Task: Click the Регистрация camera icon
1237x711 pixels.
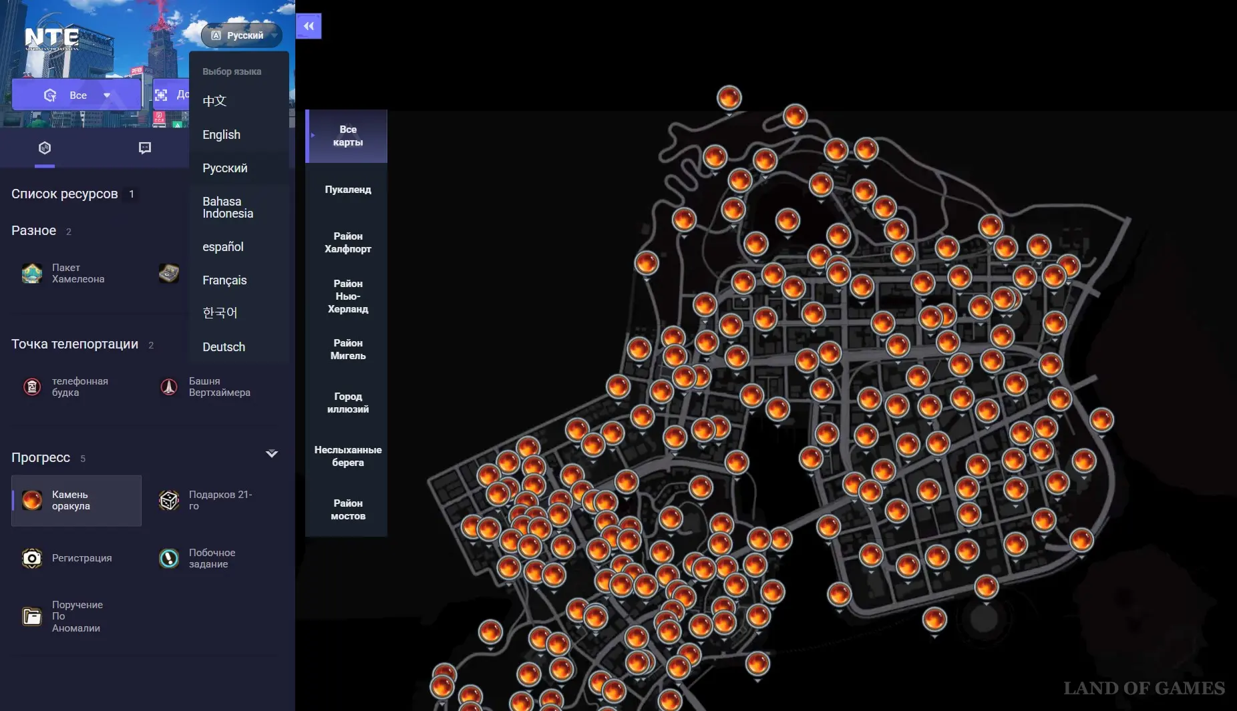Action: pos(32,558)
